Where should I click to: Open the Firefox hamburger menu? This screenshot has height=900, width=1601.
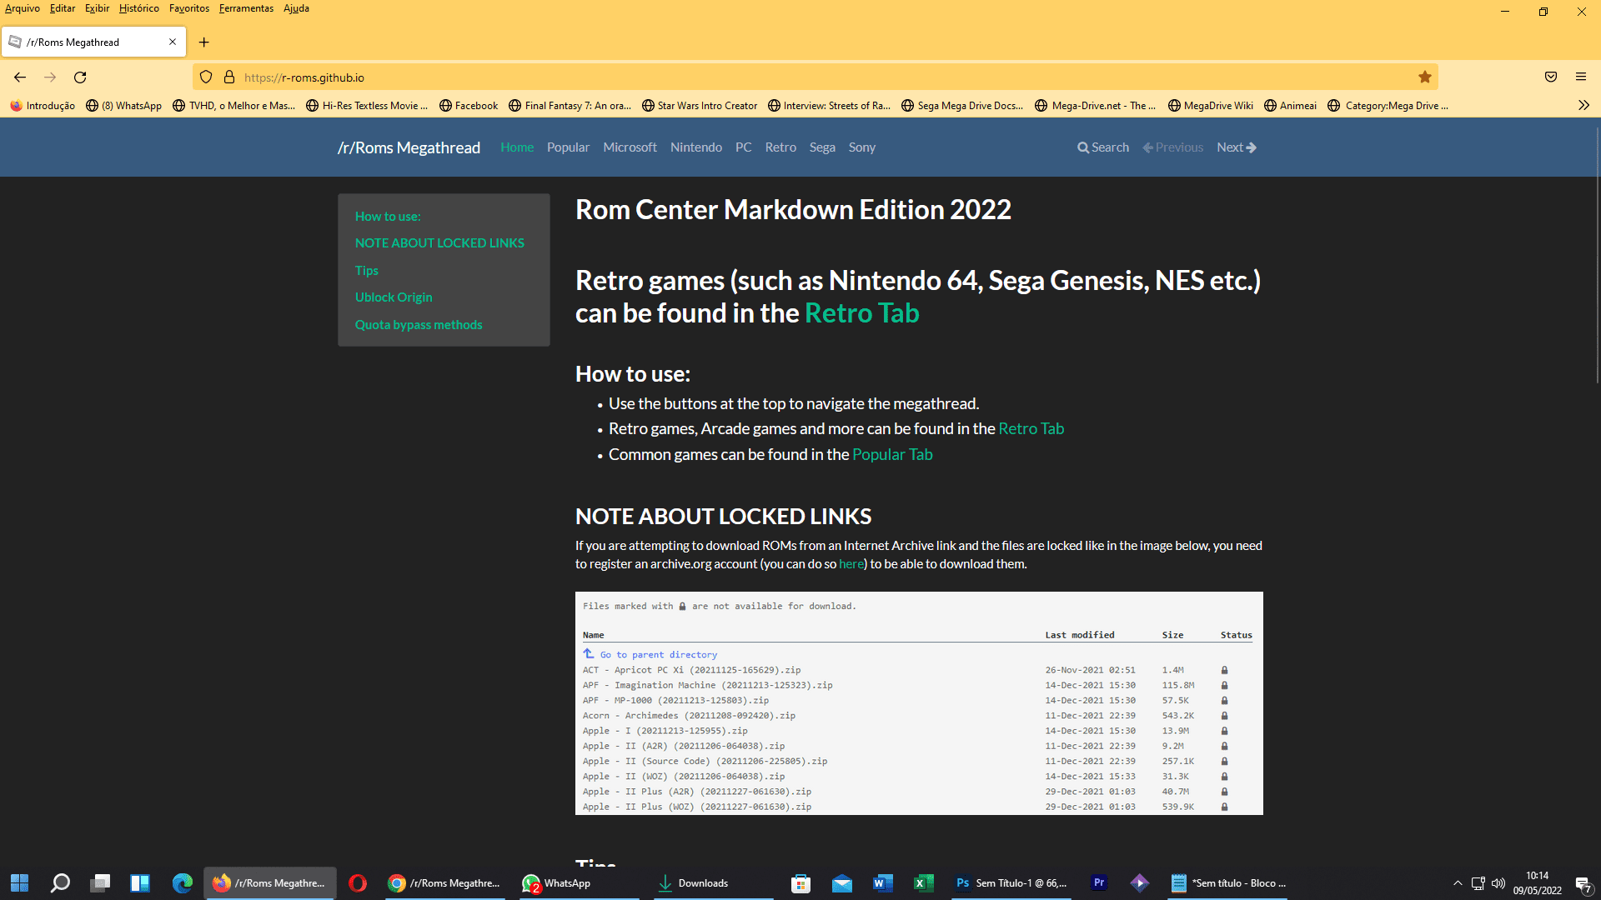click(1581, 77)
